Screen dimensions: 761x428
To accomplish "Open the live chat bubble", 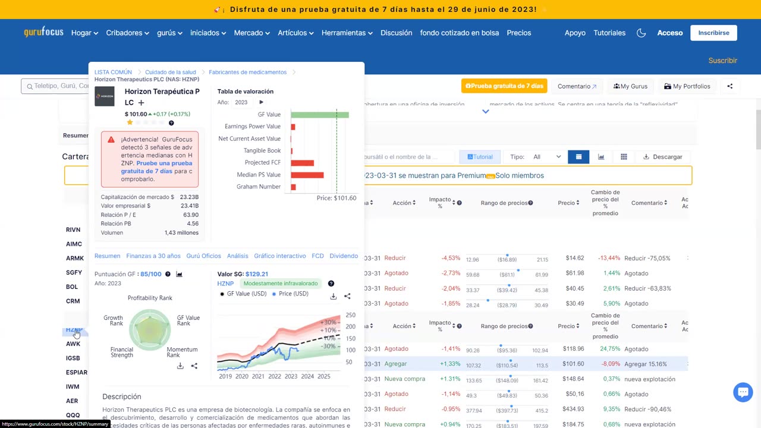I will [x=743, y=392].
